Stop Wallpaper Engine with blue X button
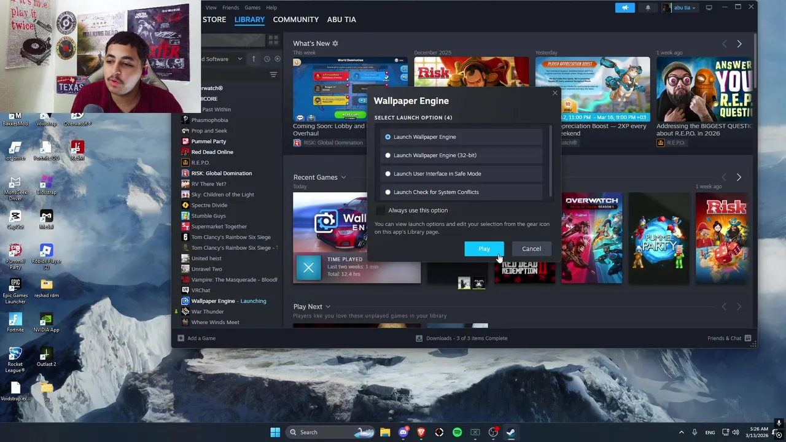 [308, 268]
